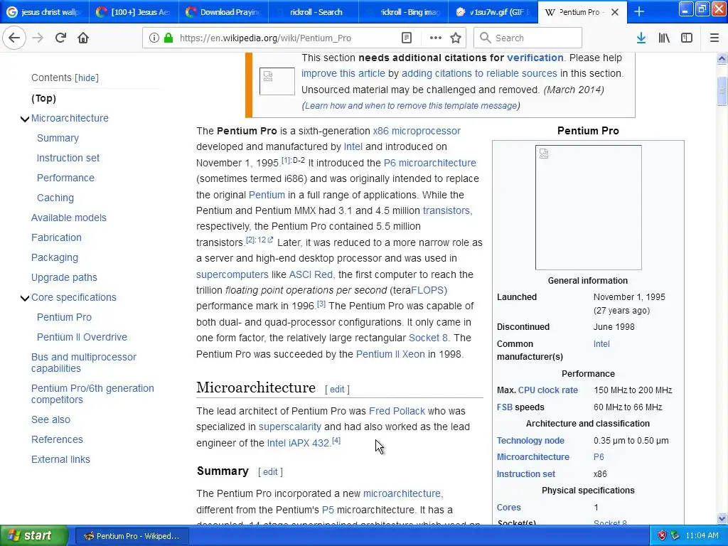This screenshot has width=728, height=546.
Task: Click the Pentium Pro infobox image placeholder
Action: point(588,207)
